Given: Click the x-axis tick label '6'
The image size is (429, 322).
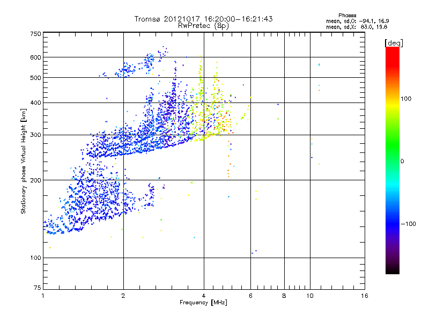Looking at the screenshot, I should [250, 296].
